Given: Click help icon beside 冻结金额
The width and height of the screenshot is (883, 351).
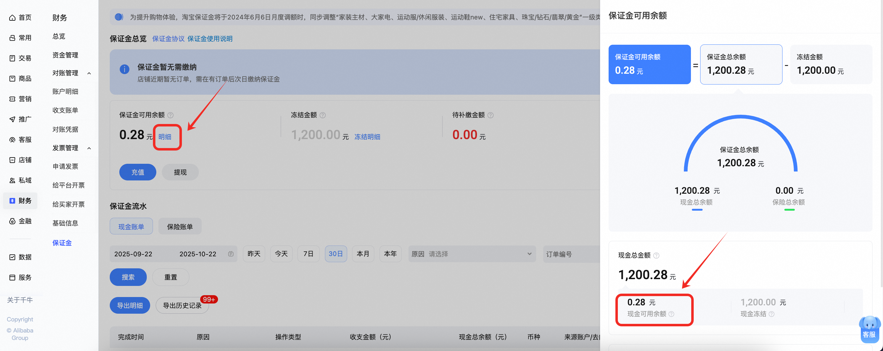Looking at the screenshot, I should pos(322,115).
